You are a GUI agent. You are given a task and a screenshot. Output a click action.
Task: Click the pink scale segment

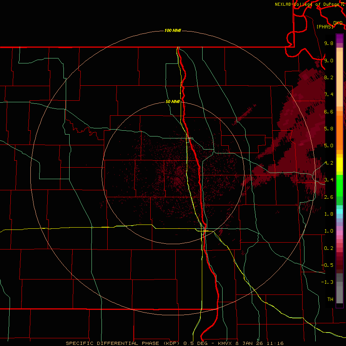point(339,233)
